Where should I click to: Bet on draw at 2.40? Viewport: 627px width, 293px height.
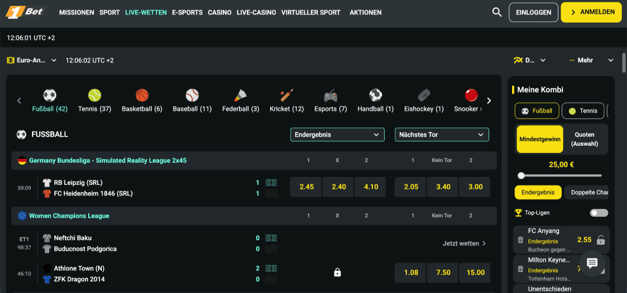pyautogui.click(x=339, y=187)
